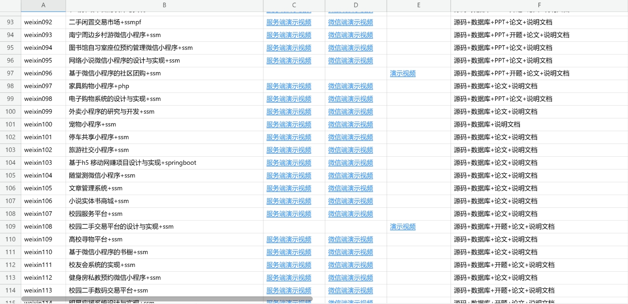Screen dimensions: 628x304
Task: Select cell 校园二手数码交易平台+ssm
Action: tap(164, 290)
